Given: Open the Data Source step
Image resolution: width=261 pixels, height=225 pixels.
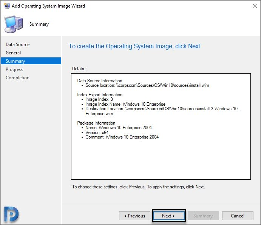Looking at the screenshot, I should click(x=18, y=45).
